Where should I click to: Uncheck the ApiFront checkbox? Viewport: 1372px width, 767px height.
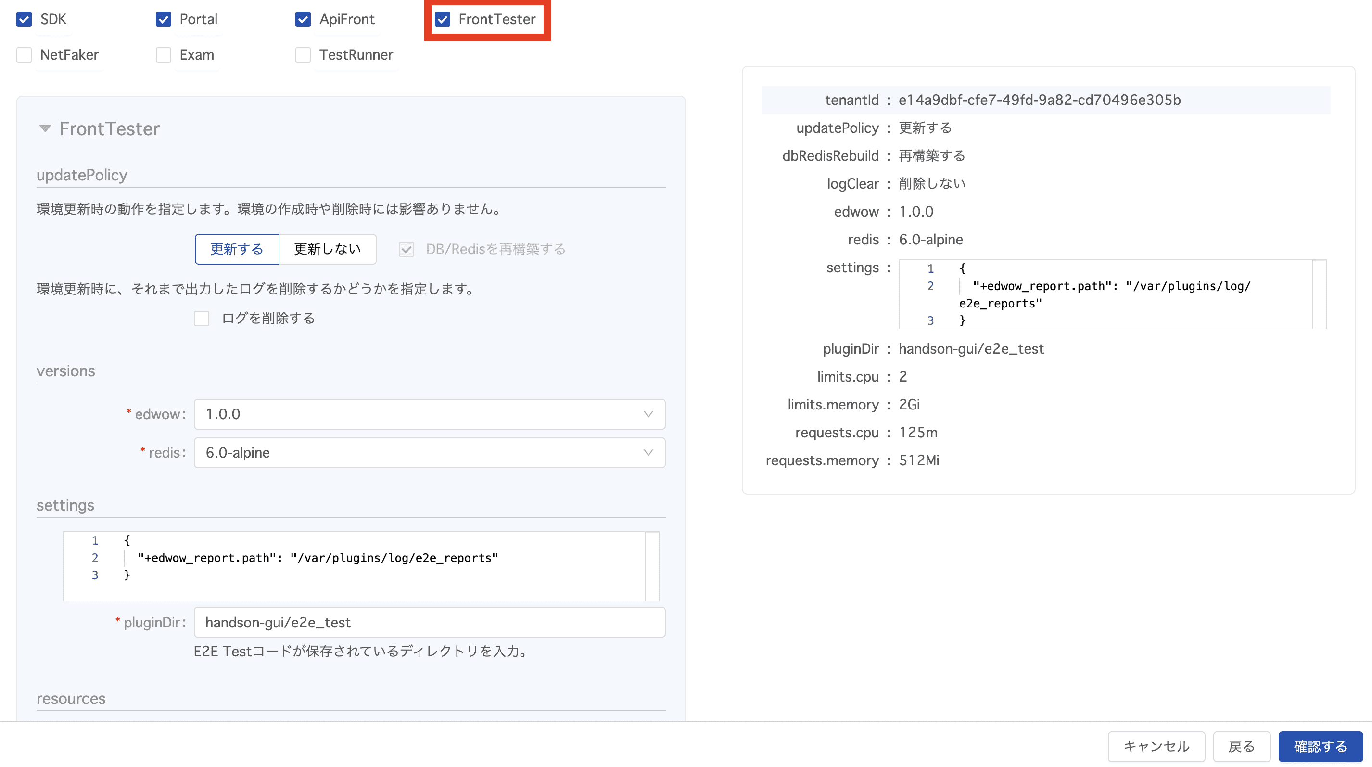pyautogui.click(x=303, y=20)
